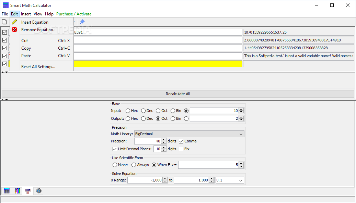Click the blue pin toolbar icon
The height and width of the screenshot is (203, 356).
82,22
